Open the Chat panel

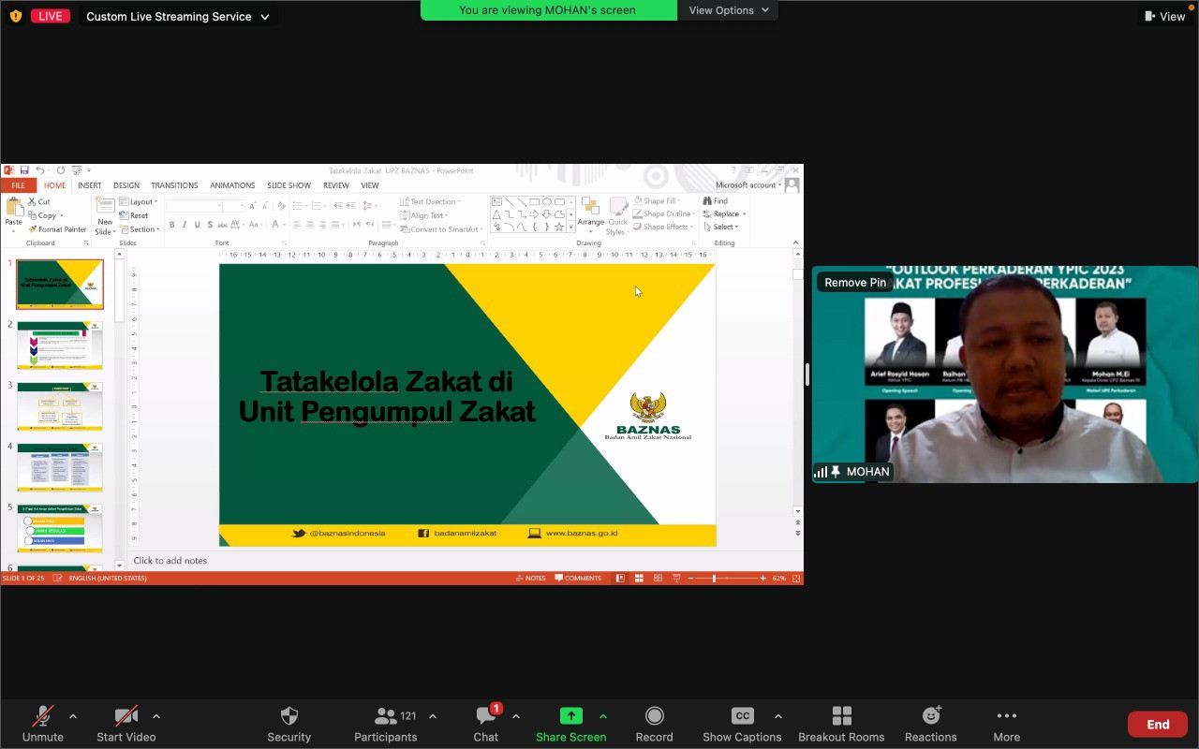point(485,716)
